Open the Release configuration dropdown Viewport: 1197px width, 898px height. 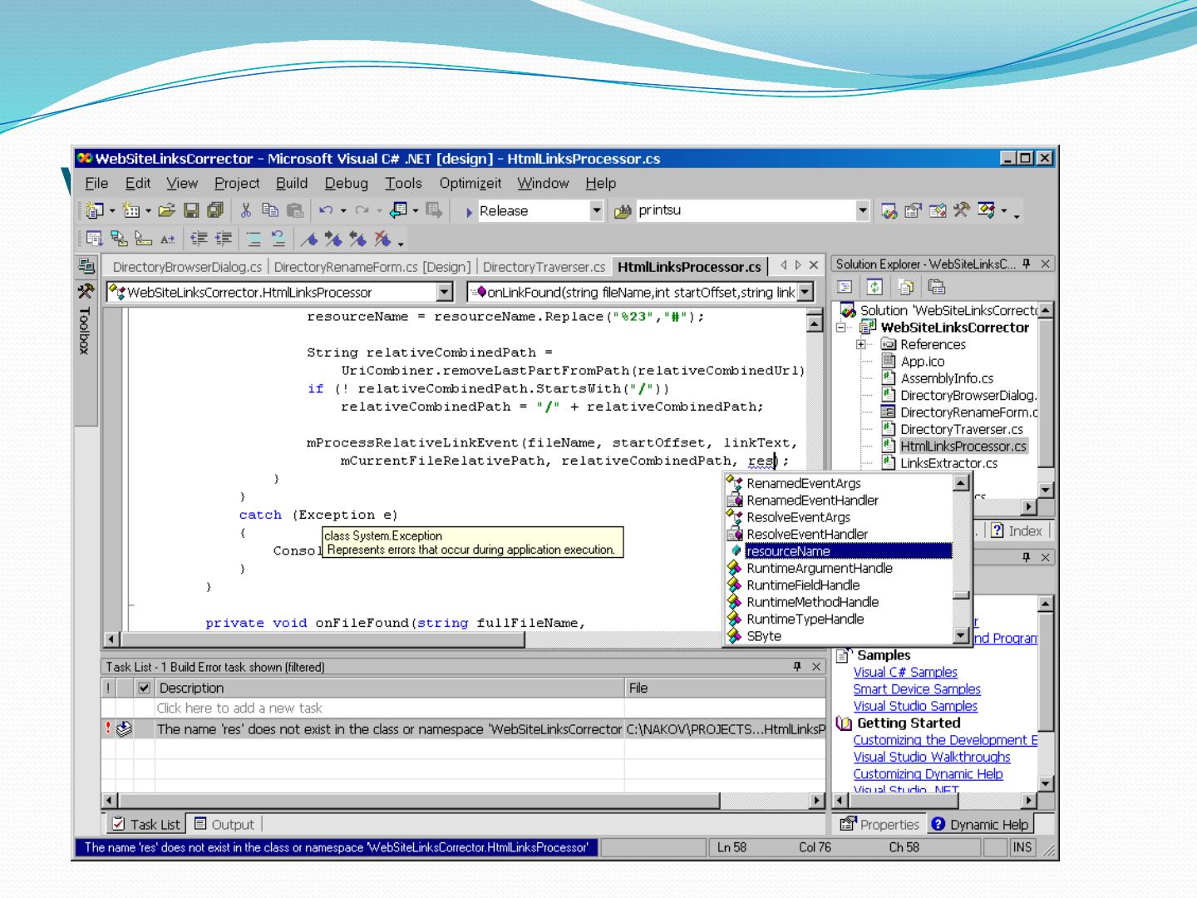tap(596, 211)
